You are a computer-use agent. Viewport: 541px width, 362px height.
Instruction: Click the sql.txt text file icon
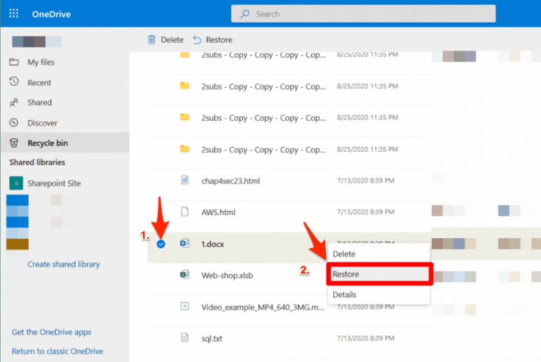185,337
